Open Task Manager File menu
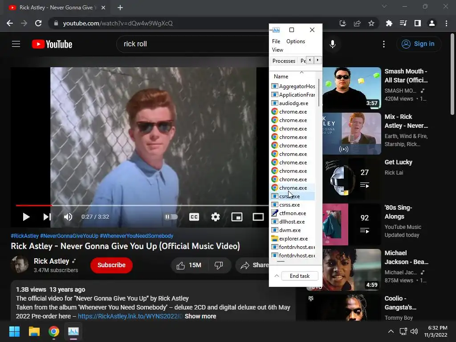 276,41
